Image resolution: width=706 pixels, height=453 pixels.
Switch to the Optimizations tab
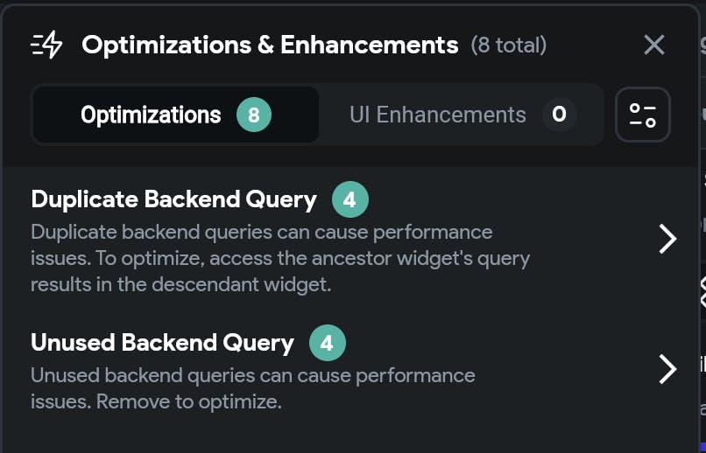click(x=151, y=115)
